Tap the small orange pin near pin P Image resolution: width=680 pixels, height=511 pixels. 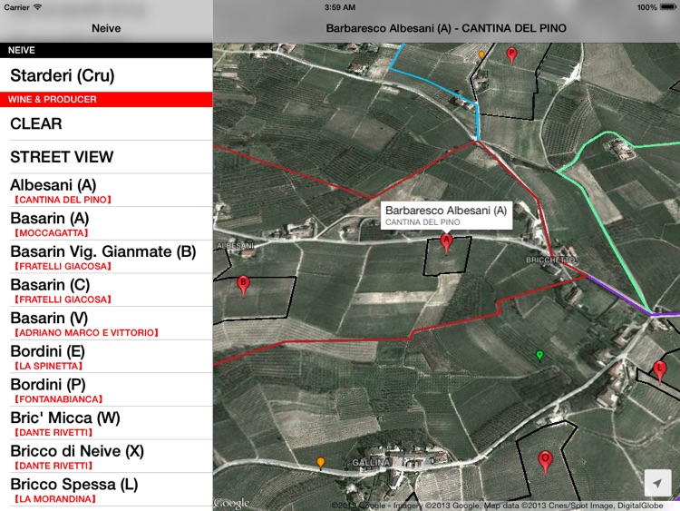tap(481, 54)
